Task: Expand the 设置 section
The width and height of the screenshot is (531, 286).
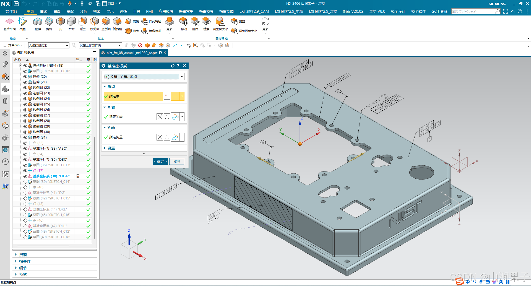Action: [x=105, y=148]
